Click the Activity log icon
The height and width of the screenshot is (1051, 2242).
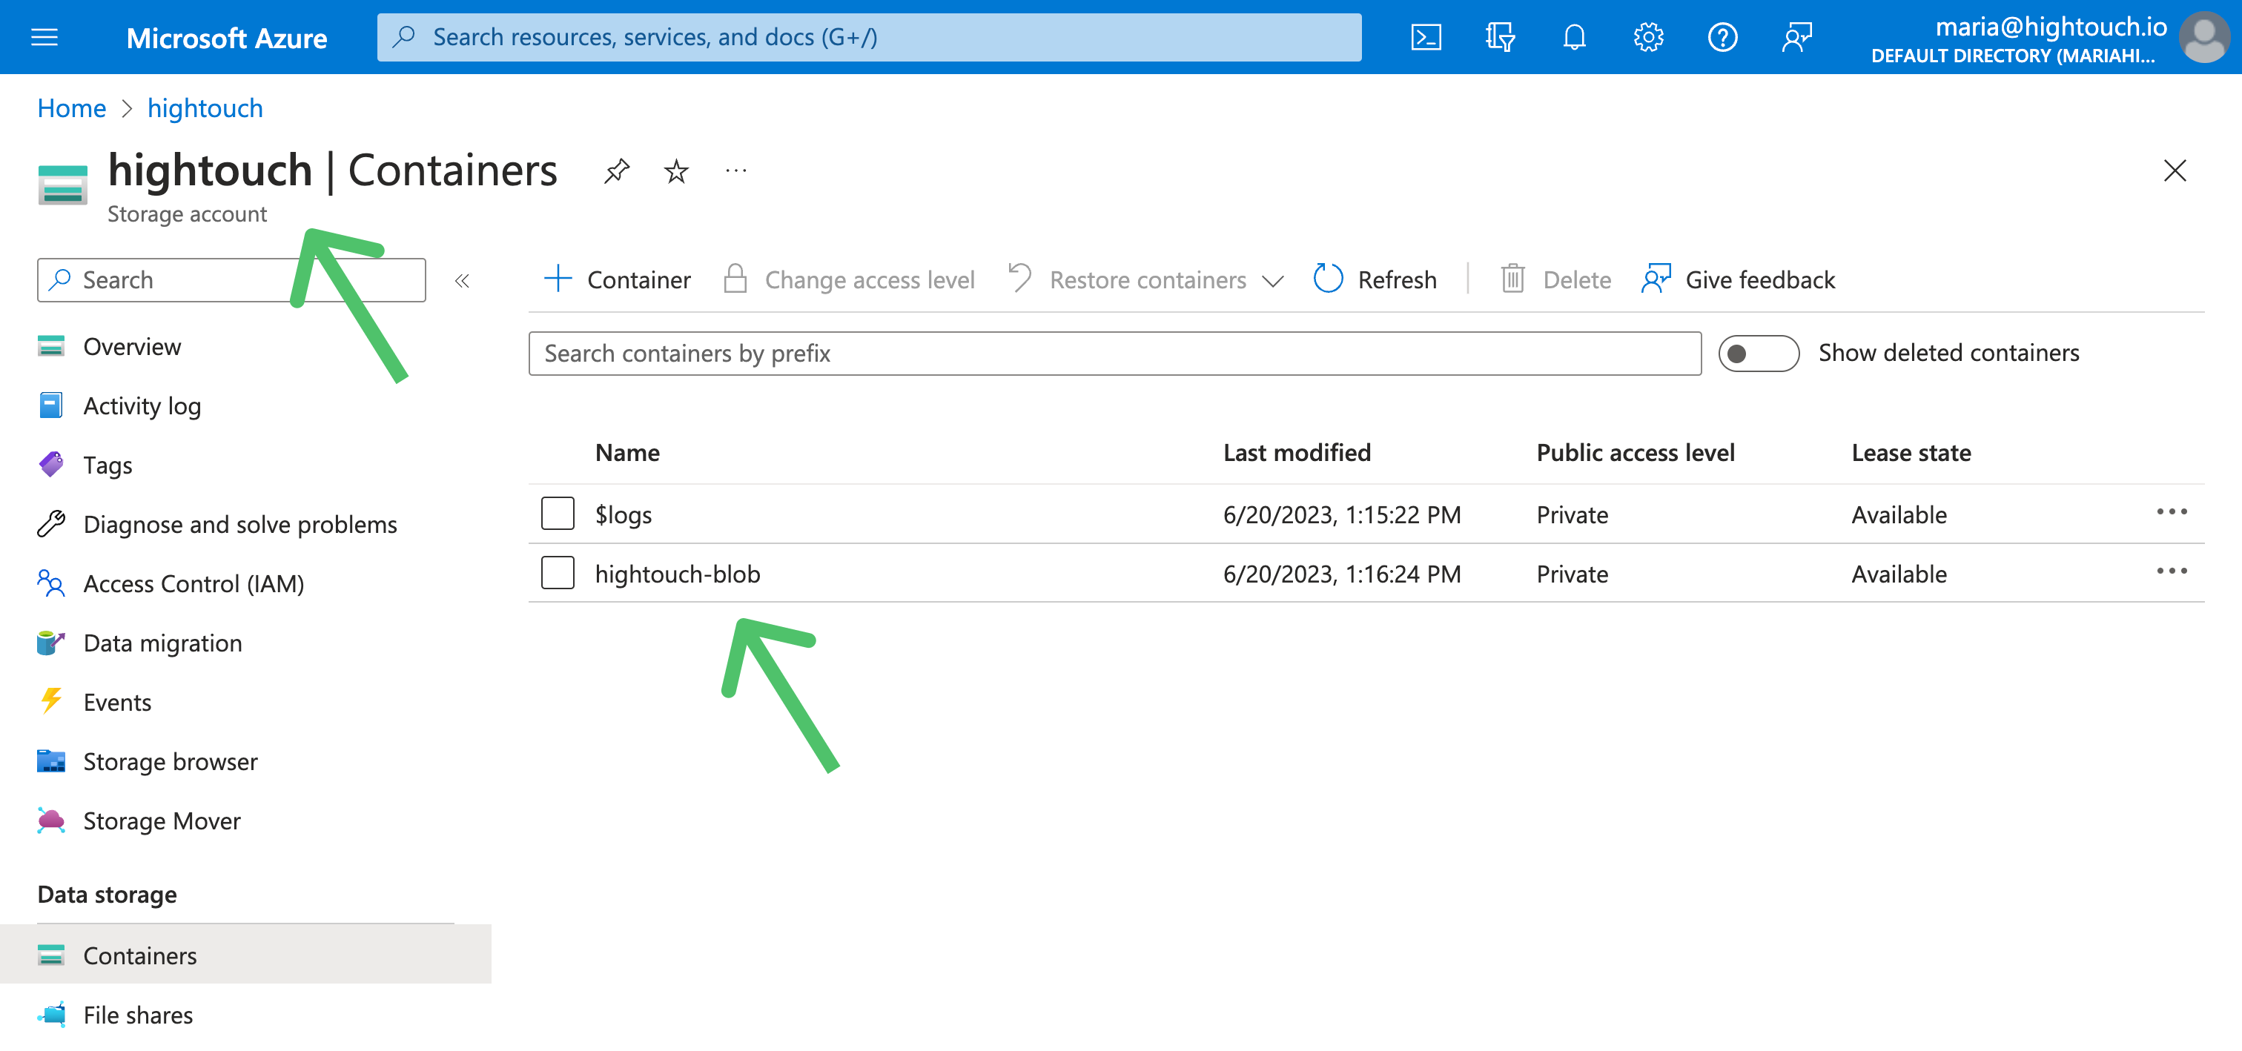click(50, 406)
